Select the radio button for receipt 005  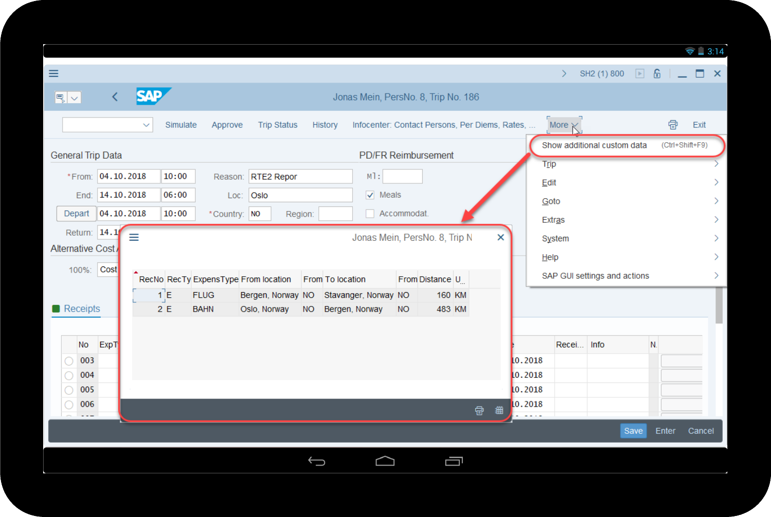[69, 390]
